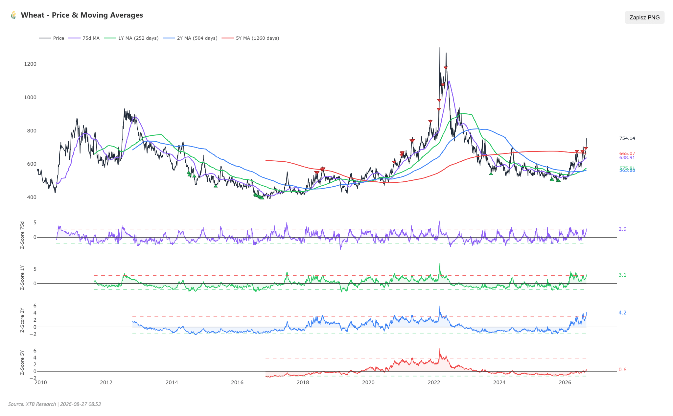Click the 75d MA value label 638.91
673x416 pixels.
coord(627,158)
